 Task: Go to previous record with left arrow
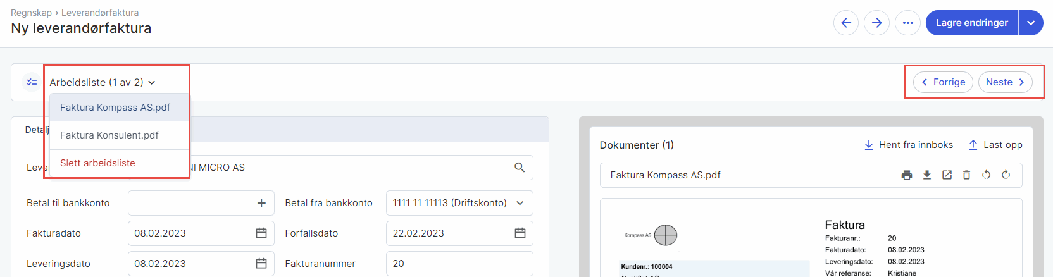coord(846,23)
